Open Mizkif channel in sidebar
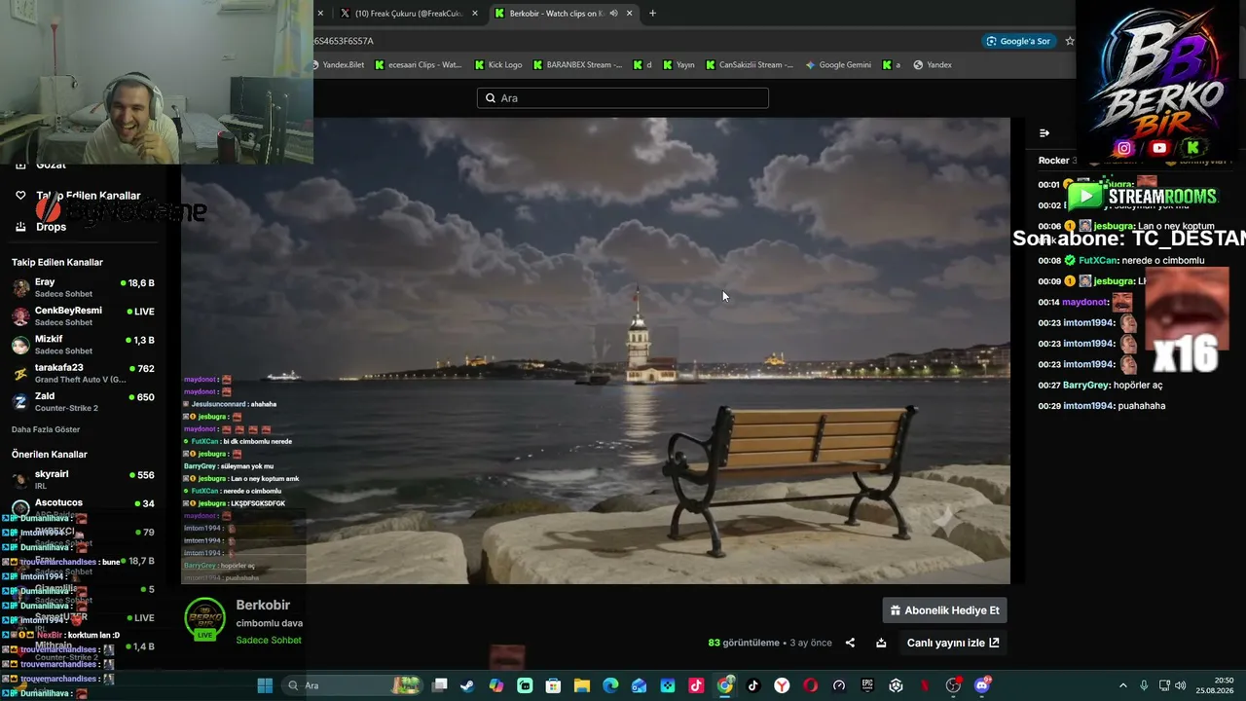This screenshot has width=1246, height=701. tap(83, 345)
